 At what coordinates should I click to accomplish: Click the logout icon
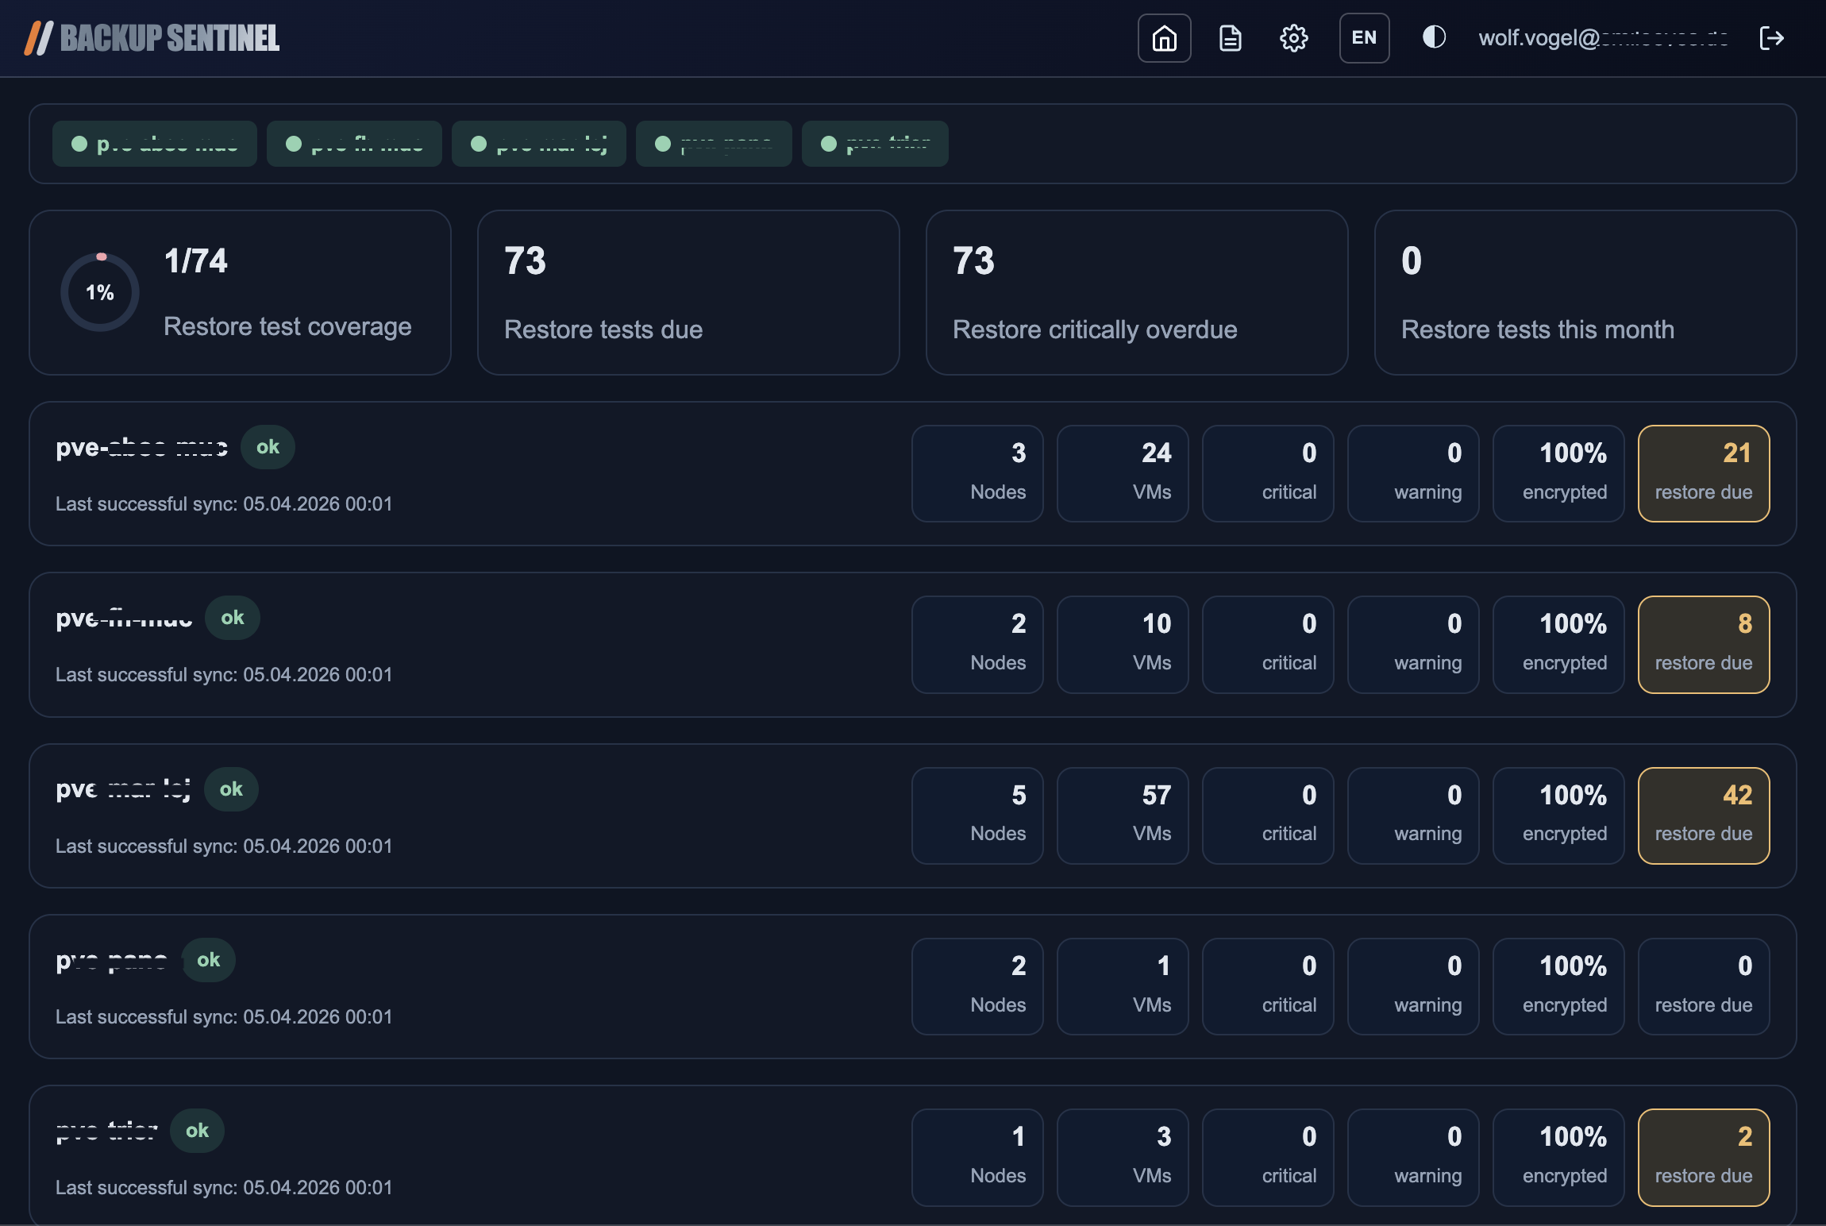[x=1771, y=38]
